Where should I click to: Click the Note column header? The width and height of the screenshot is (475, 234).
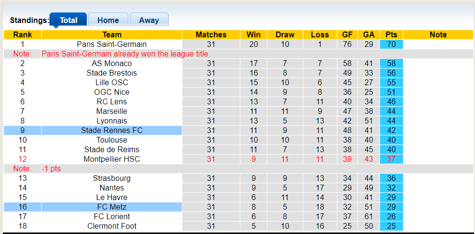[438, 34]
